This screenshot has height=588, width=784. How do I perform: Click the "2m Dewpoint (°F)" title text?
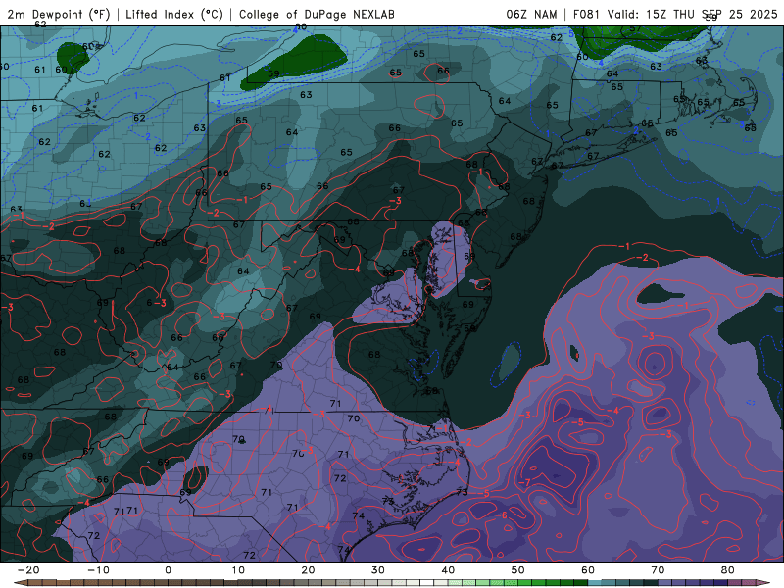59,14
